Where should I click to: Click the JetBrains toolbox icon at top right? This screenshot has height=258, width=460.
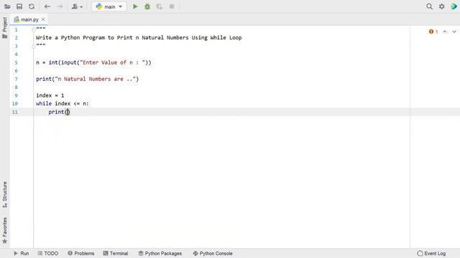454,6
